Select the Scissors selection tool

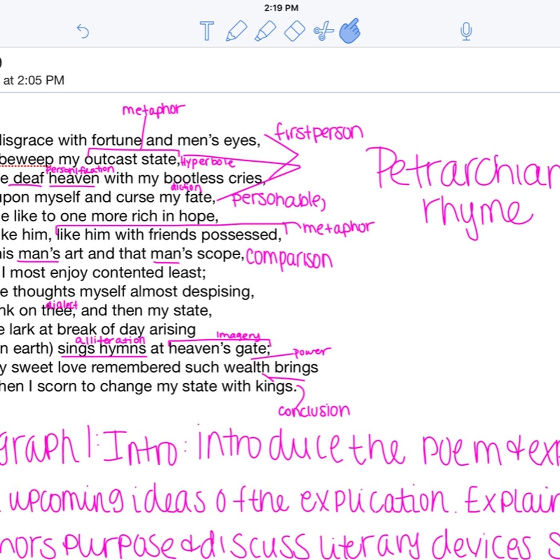[324, 31]
